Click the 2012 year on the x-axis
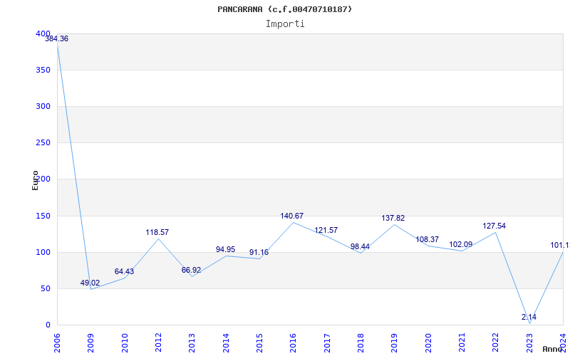Viewport: 570px width, 356px height. (x=158, y=342)
